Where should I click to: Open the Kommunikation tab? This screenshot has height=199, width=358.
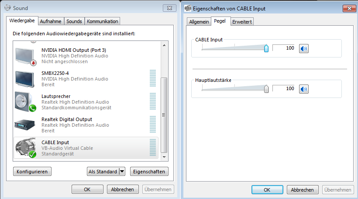(102, 21)
